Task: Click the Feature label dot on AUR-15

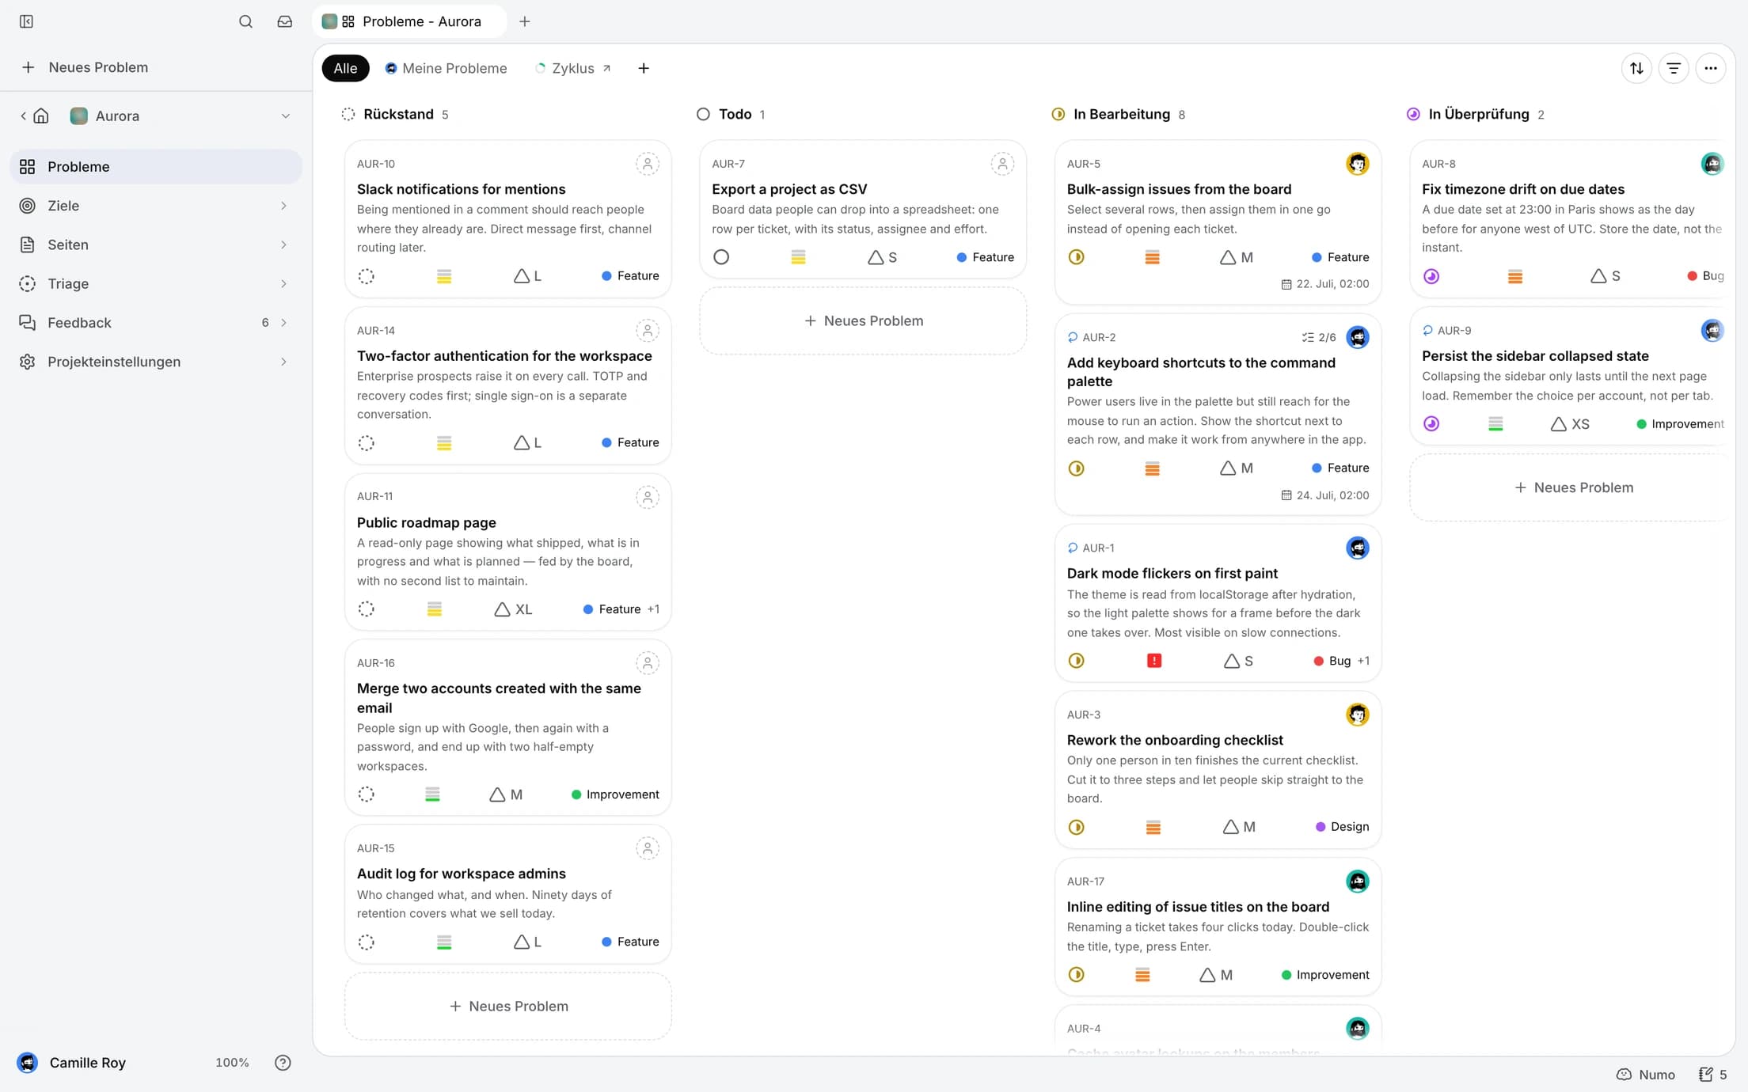Action: (606, 942)
